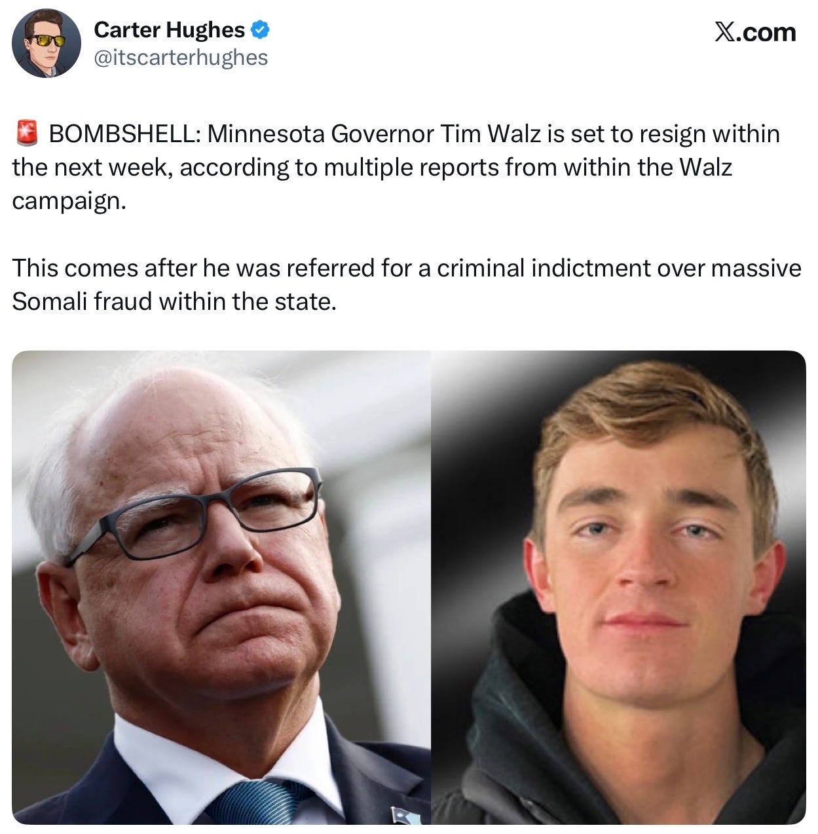Click the text 'Minnesota Governor Tim Walz'
The height and width of the screenshot is (834, 818).
coord(375,134)
